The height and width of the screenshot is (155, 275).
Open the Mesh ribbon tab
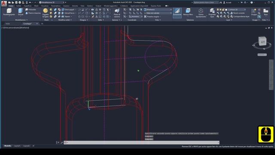tap(36, 6)
